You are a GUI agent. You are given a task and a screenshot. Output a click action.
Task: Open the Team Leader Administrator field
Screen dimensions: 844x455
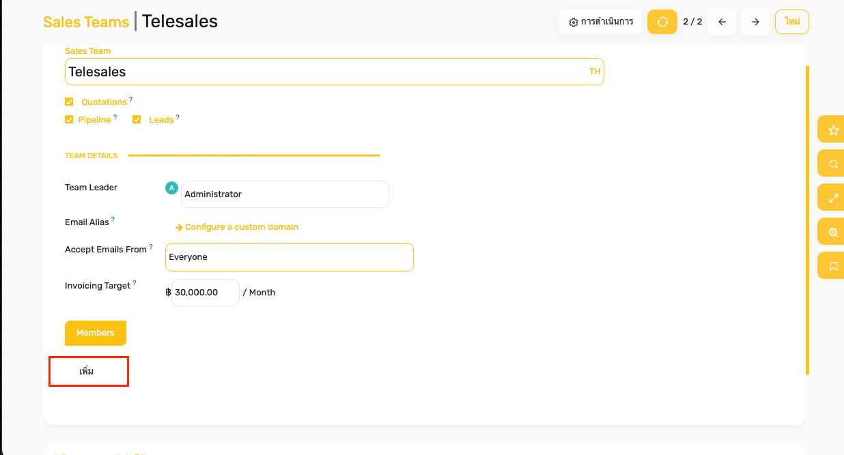pyautogui.click(x=285, y=194)
